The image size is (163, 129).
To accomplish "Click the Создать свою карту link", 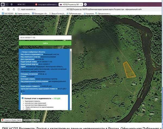I will pyautogui.click(x=32, y=120).
